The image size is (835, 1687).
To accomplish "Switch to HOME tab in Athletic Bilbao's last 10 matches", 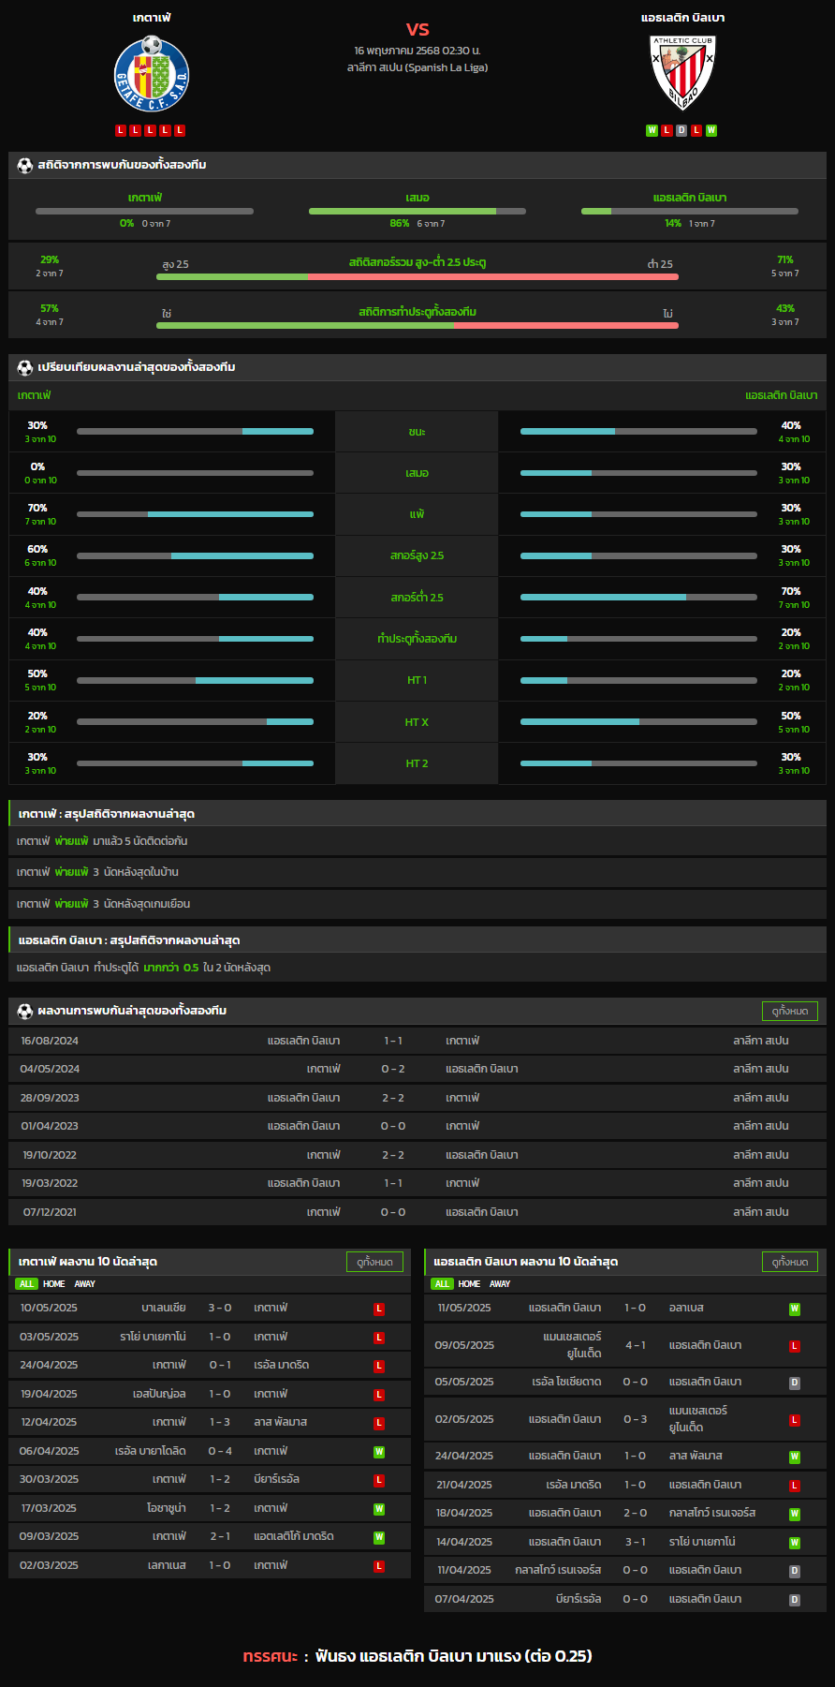I will tap(470, 1284).
